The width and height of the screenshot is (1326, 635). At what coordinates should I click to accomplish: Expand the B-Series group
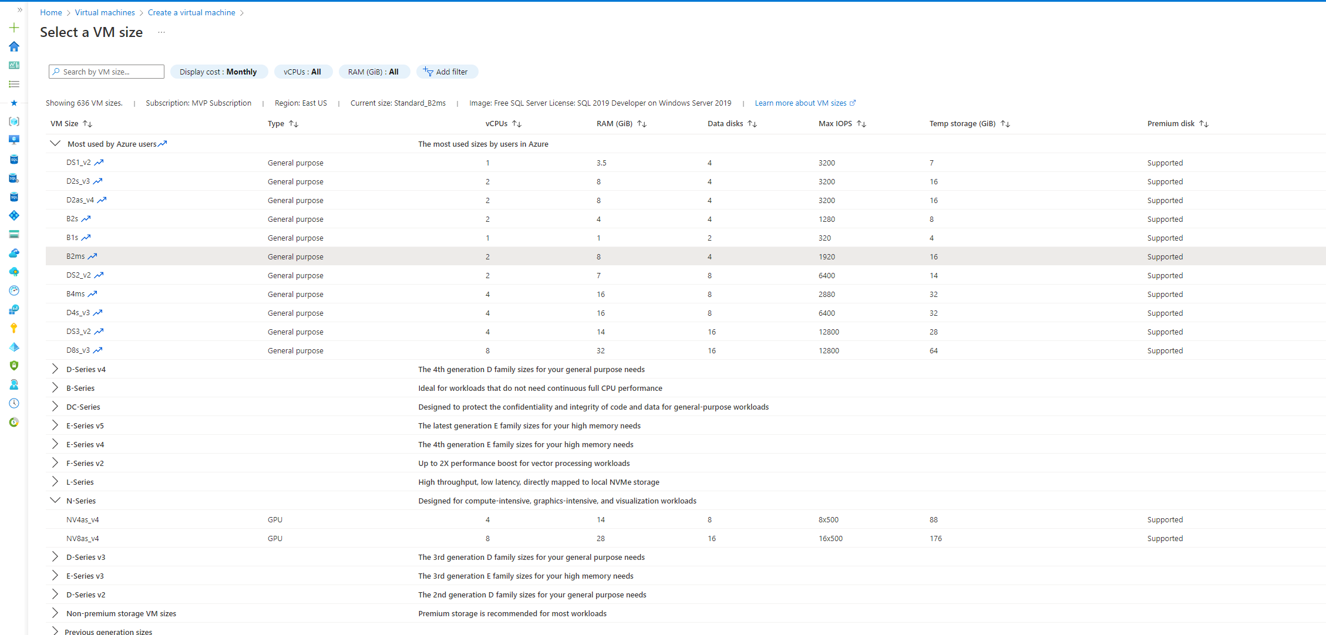(x=55, y=388)
